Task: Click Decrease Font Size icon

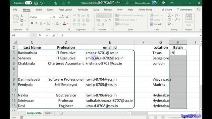Action: tap(67, 17)
